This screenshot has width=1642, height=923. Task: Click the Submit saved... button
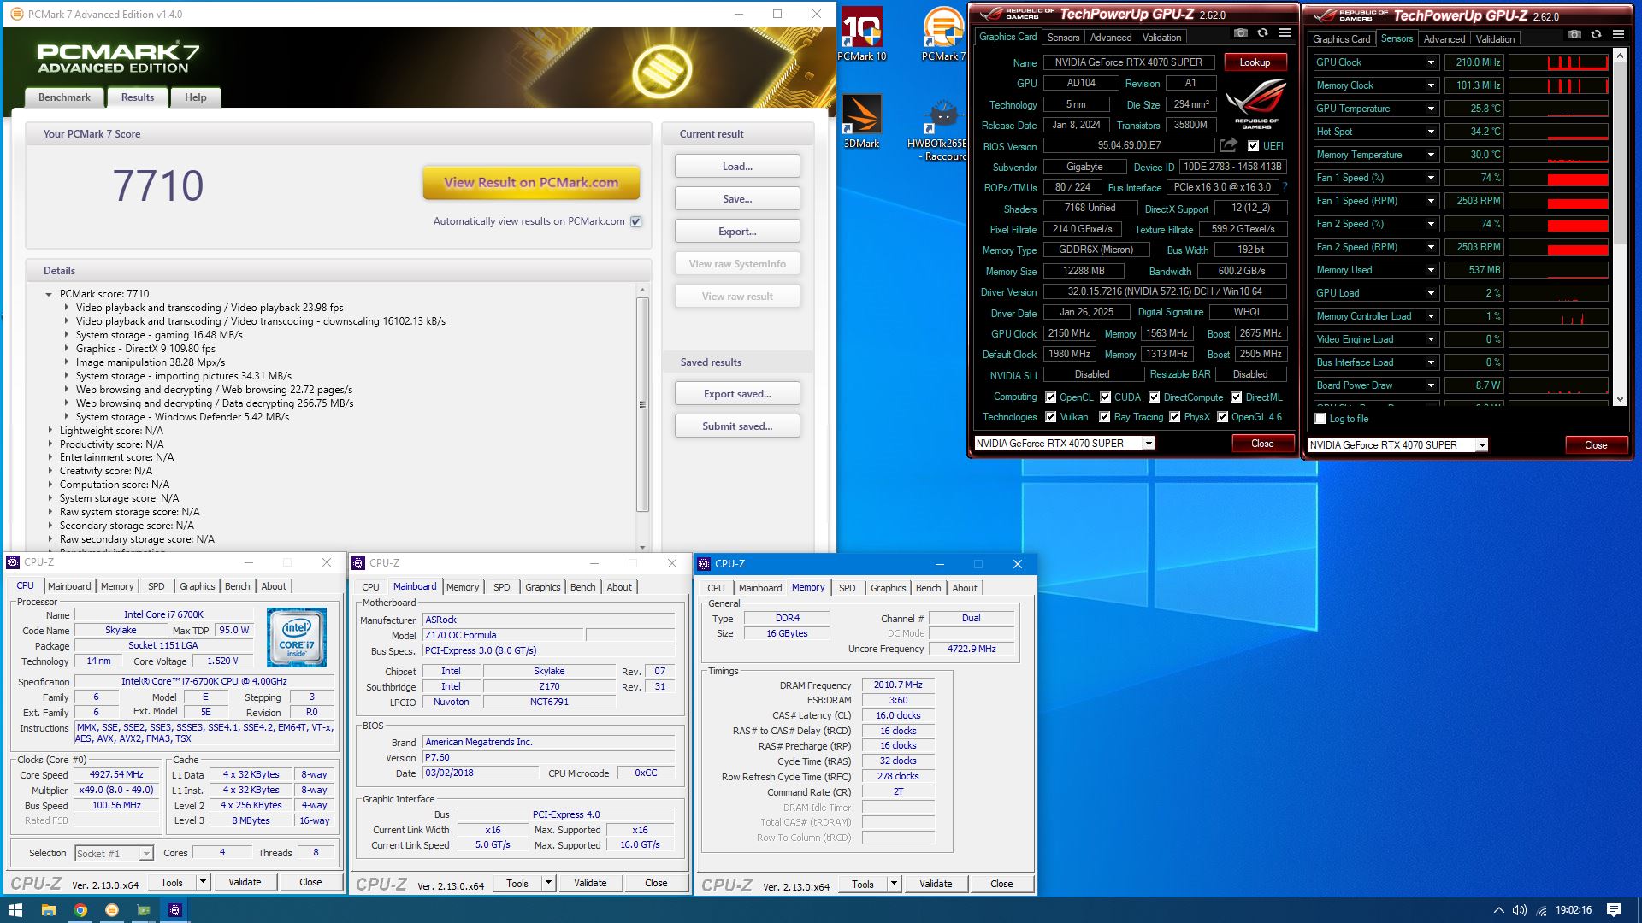point(737,426)
